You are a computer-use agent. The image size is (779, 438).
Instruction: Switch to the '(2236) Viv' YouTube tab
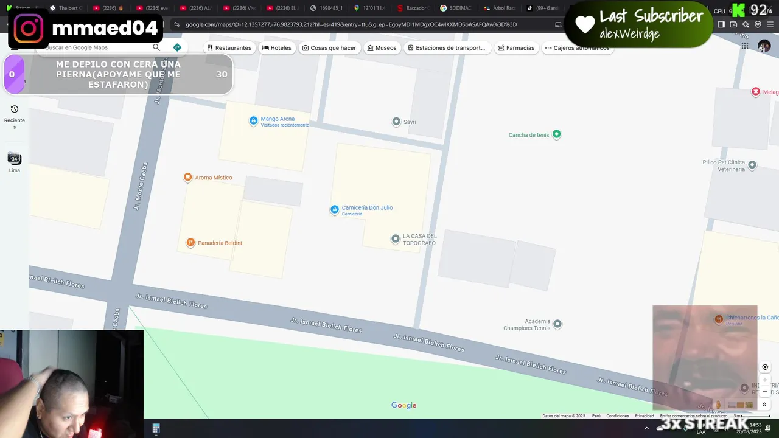[239, 8]
